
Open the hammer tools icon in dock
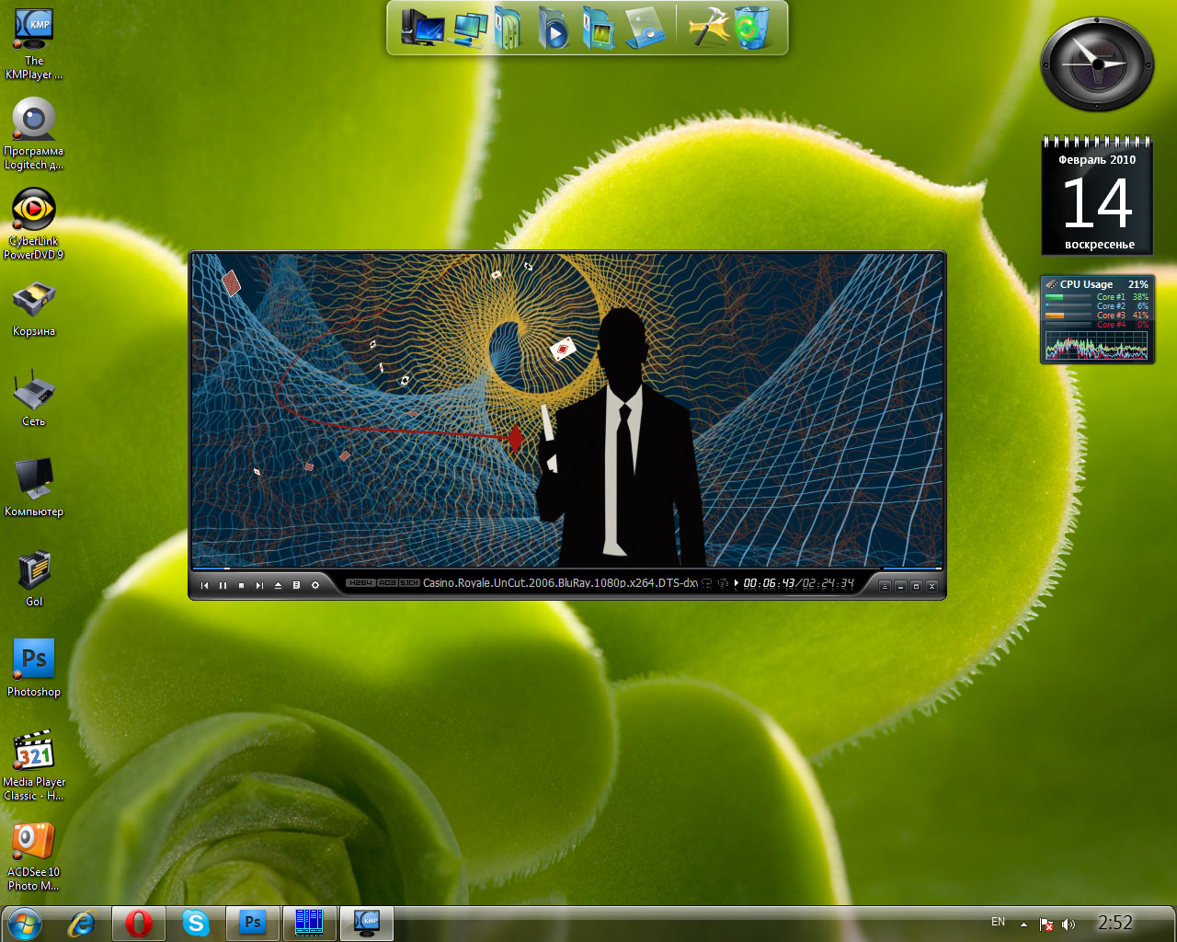708,28
